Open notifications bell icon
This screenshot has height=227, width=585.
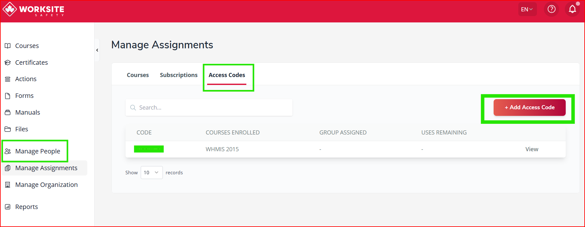[572, 9]
